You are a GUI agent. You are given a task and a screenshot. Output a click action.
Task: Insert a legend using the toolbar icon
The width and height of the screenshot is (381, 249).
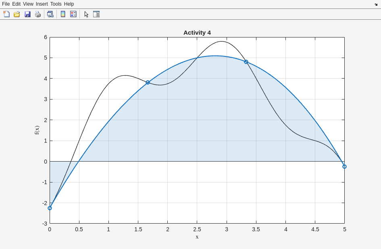point(73,14)
